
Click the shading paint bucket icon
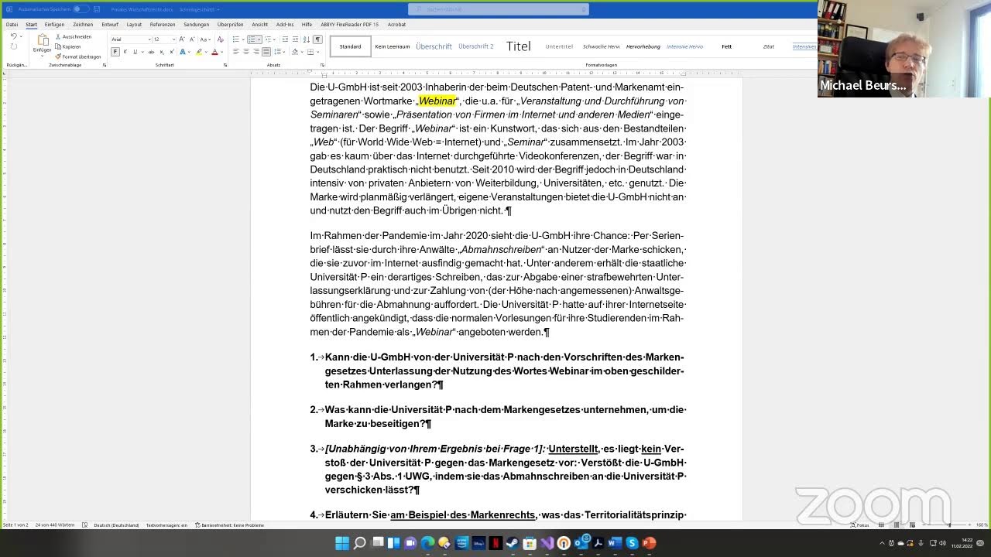(x=295, y=52)
